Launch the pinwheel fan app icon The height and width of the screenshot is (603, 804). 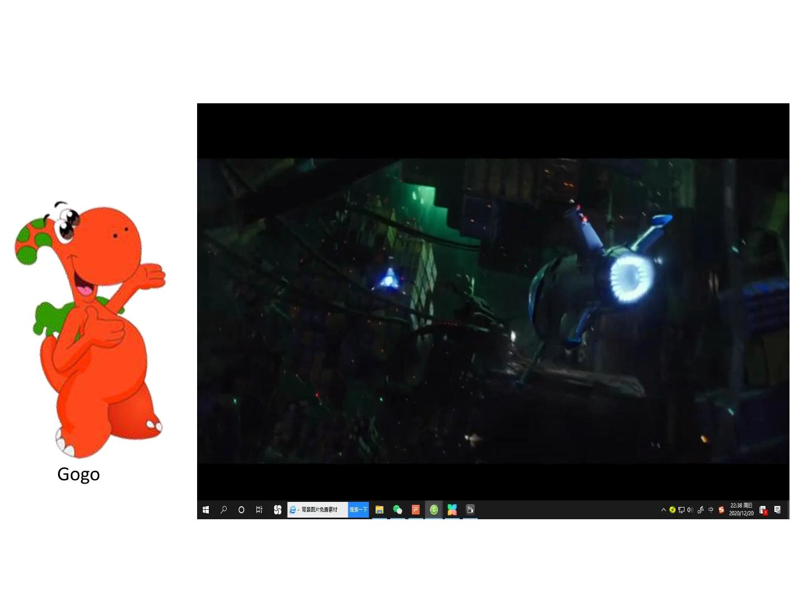click(277, 510)
